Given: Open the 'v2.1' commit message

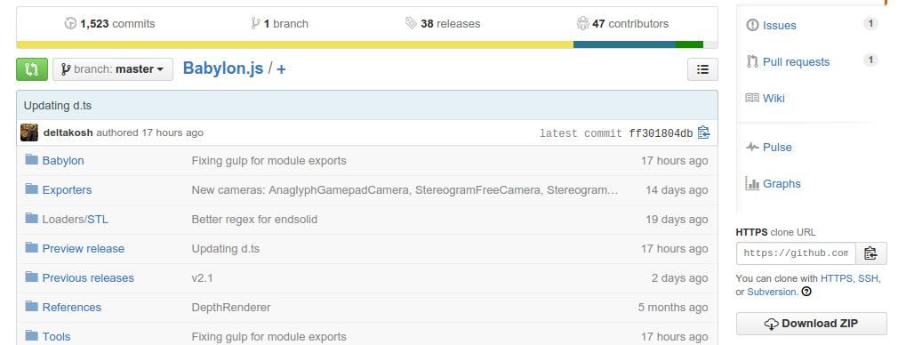Looking at the screenshot, I should click(202, 278).
